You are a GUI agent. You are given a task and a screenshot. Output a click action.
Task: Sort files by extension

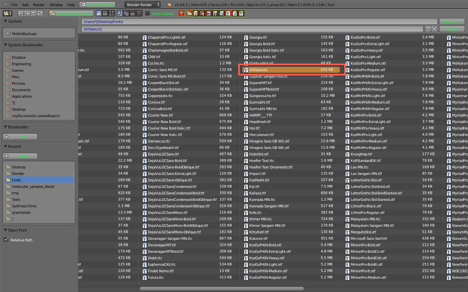pyautogui.click(x=126, y=13)
